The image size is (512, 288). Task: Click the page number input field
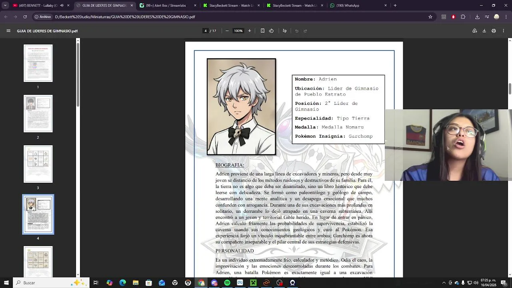pos(206,31)
